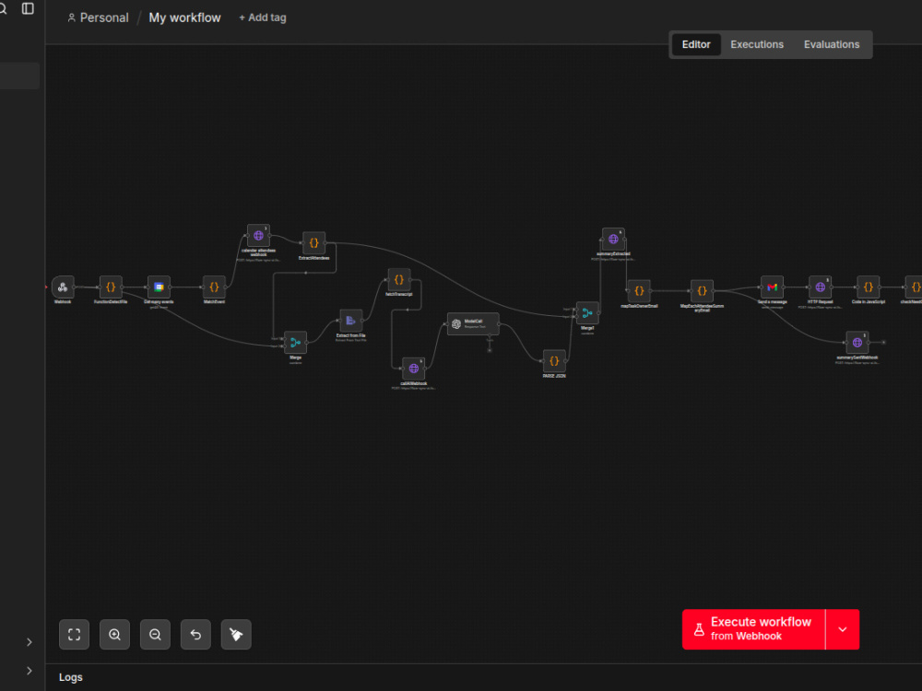
Task: Zoom in on the canvas
Action: coord(114,635)
